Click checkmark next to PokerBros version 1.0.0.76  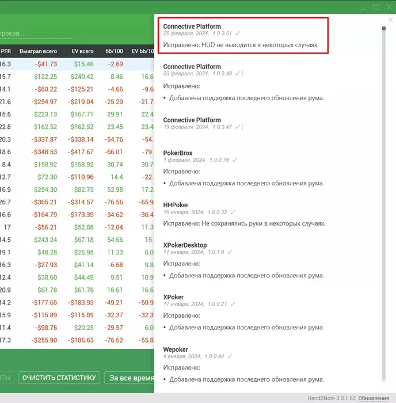coord(235,160)
